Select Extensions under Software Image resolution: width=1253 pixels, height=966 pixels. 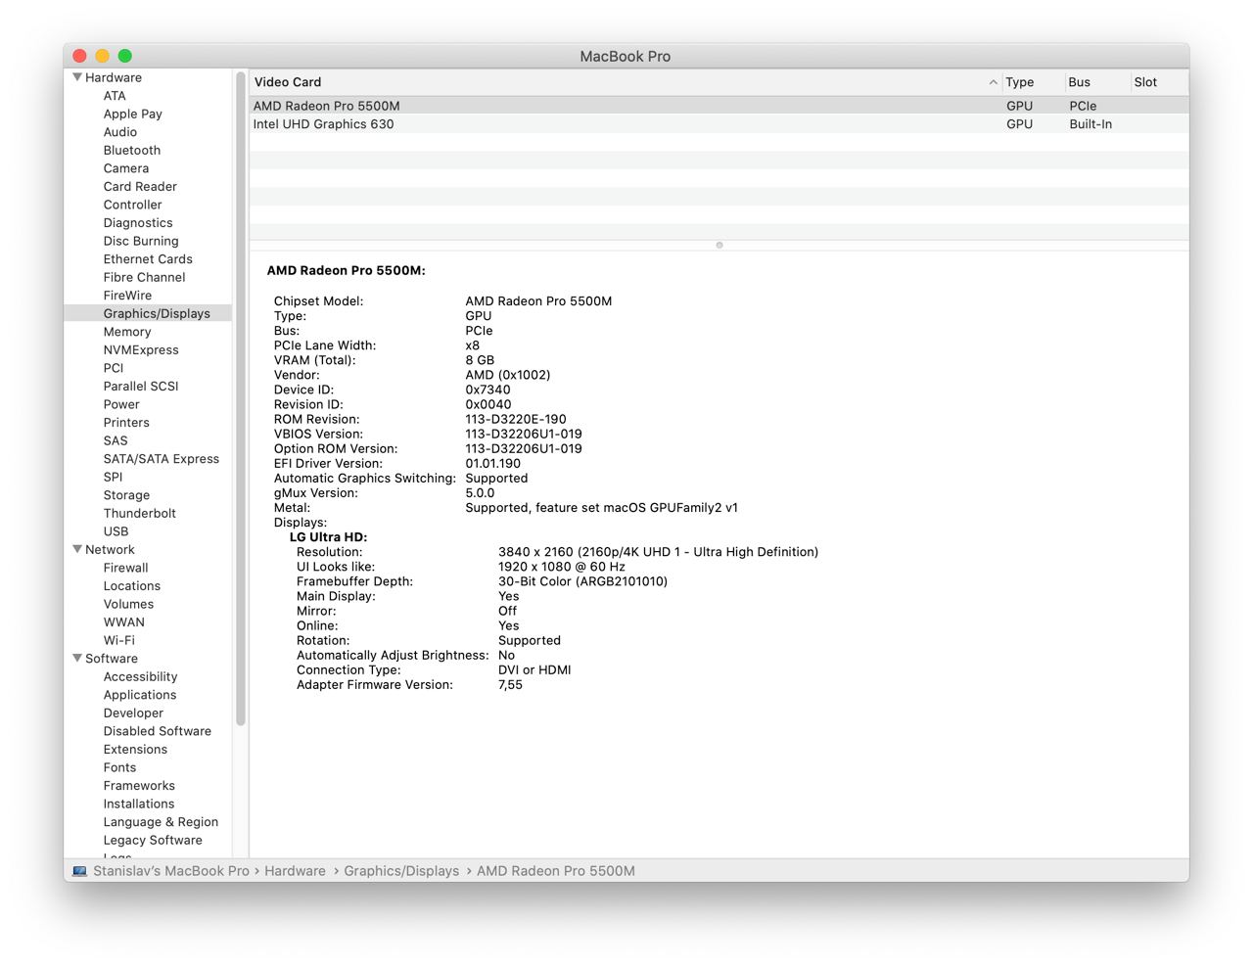pyautogui.click(x=135, y=749)
